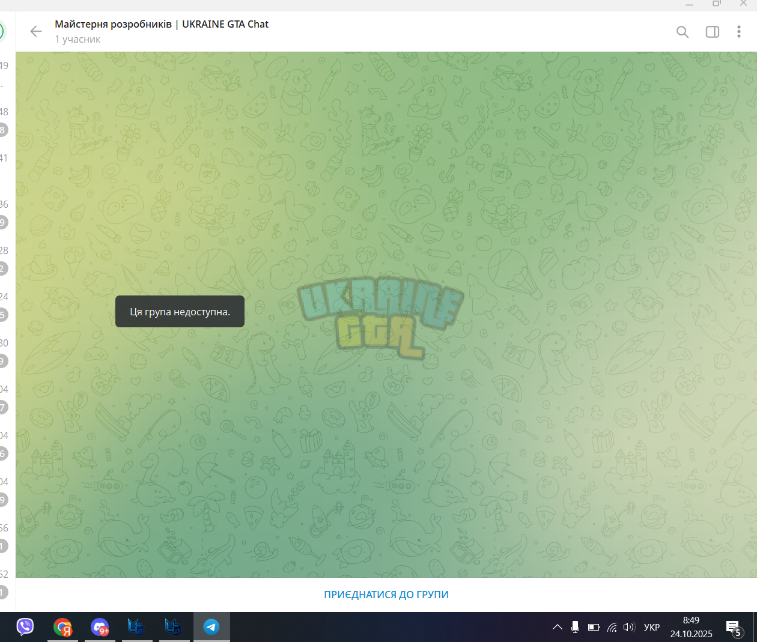
Task: Select the Telegram taskbar icon
Action: click(211, 627)
